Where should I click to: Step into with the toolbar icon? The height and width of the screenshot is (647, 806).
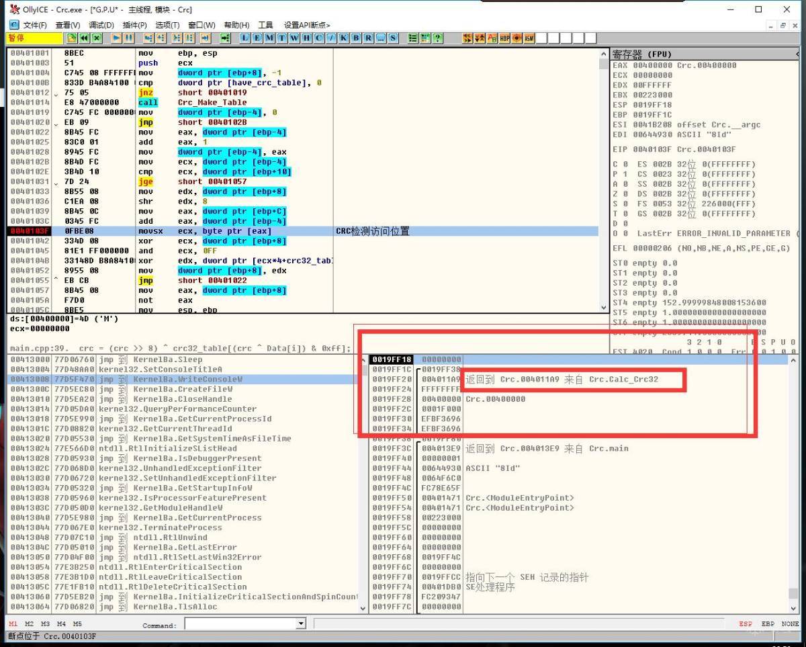coord(148,38)
